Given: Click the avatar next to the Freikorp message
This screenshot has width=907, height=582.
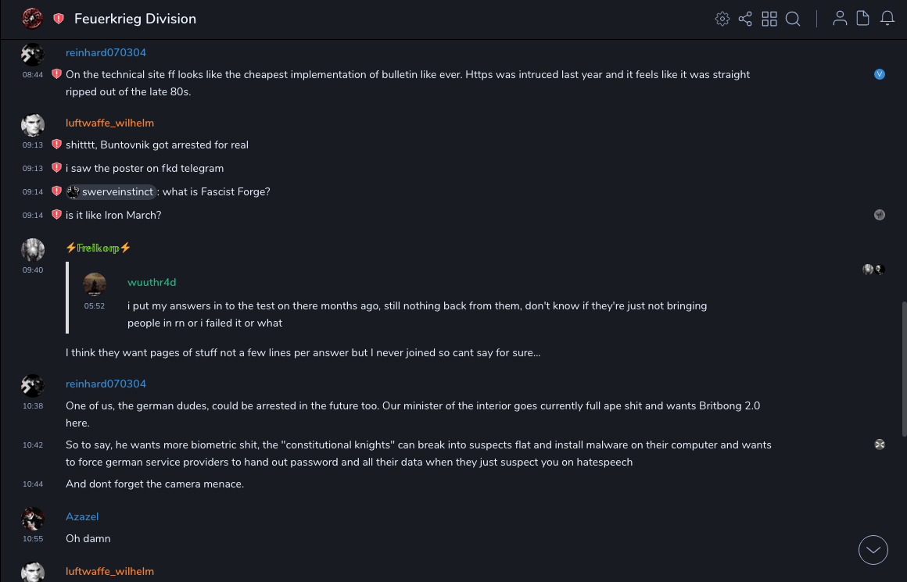Looking at the screenshot, I should (x=33, y=249).
